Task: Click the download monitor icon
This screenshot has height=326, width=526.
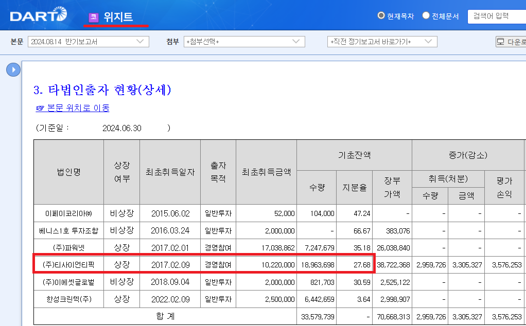Action: click(x=500, y=42)
